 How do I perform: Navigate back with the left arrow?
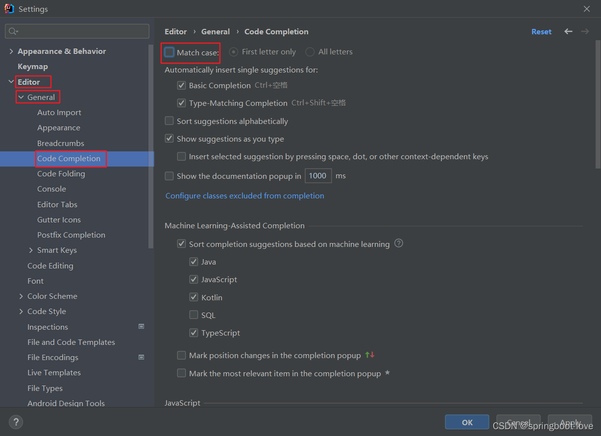(x=568, y=31)
